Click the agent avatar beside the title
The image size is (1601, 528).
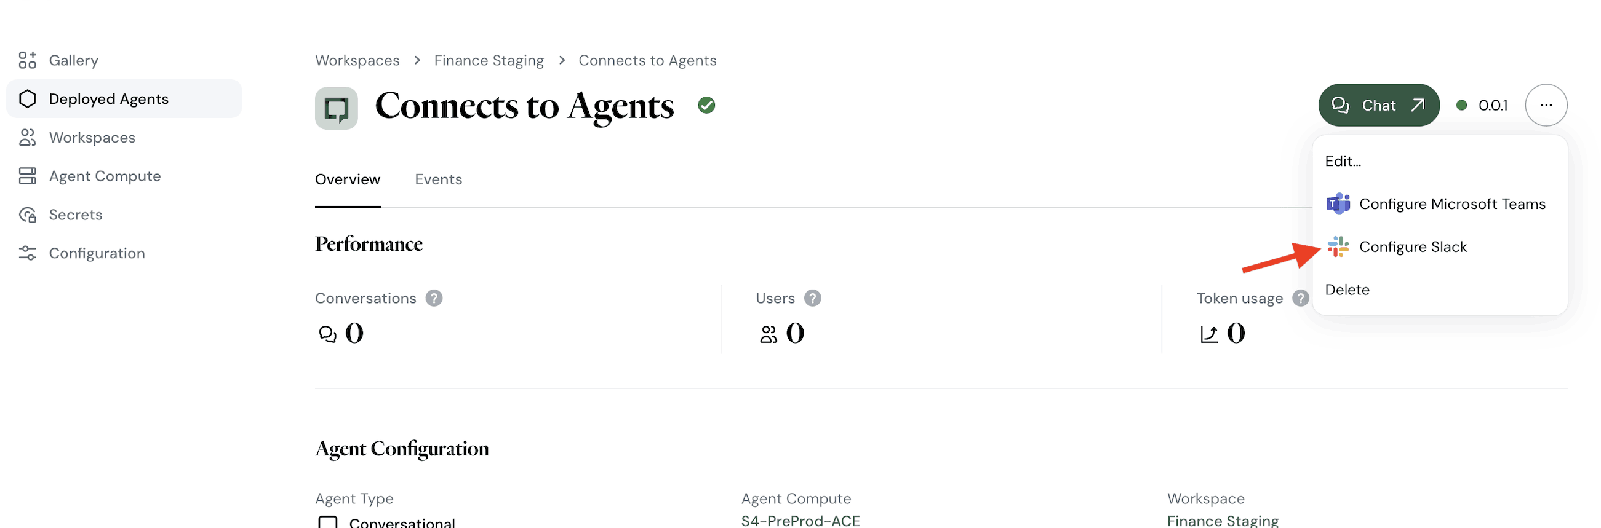point(336,108)
